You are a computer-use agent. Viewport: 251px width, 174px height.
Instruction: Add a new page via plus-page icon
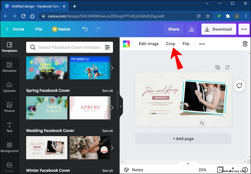point(227,67)
